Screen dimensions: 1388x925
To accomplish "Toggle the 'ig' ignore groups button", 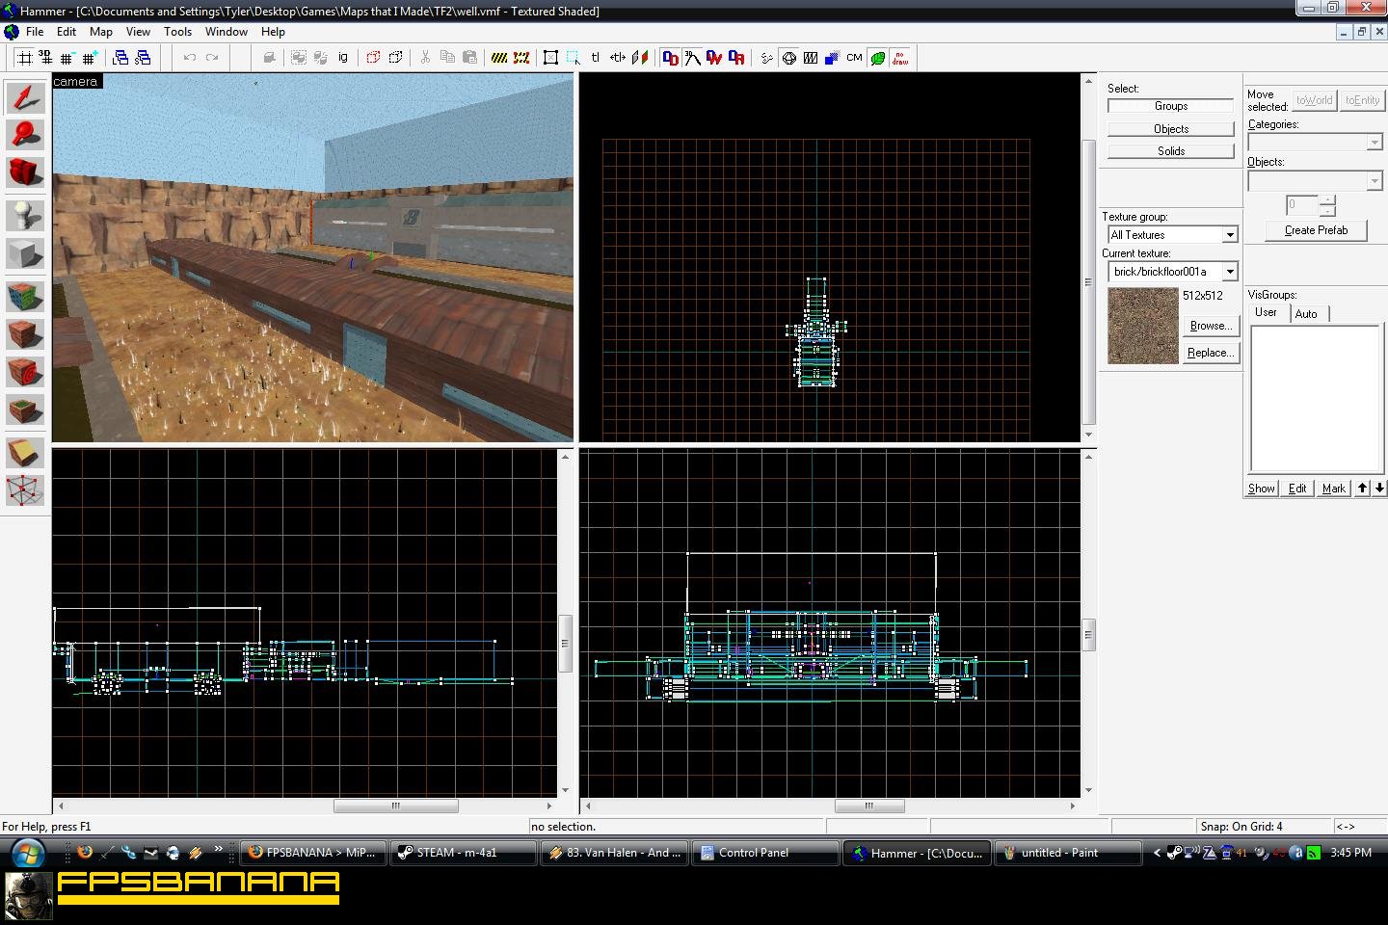I will [343, 58].
